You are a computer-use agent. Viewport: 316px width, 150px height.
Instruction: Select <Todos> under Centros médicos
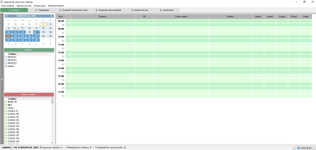12,99
